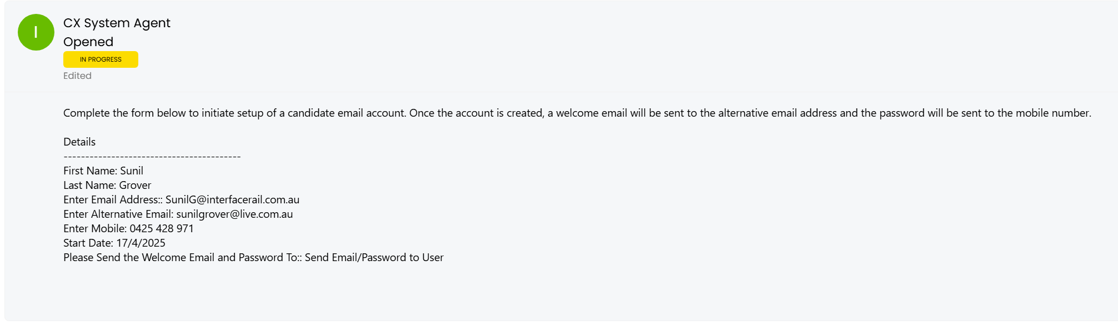Click the Enter Alternative Email label

pos(118,214)
